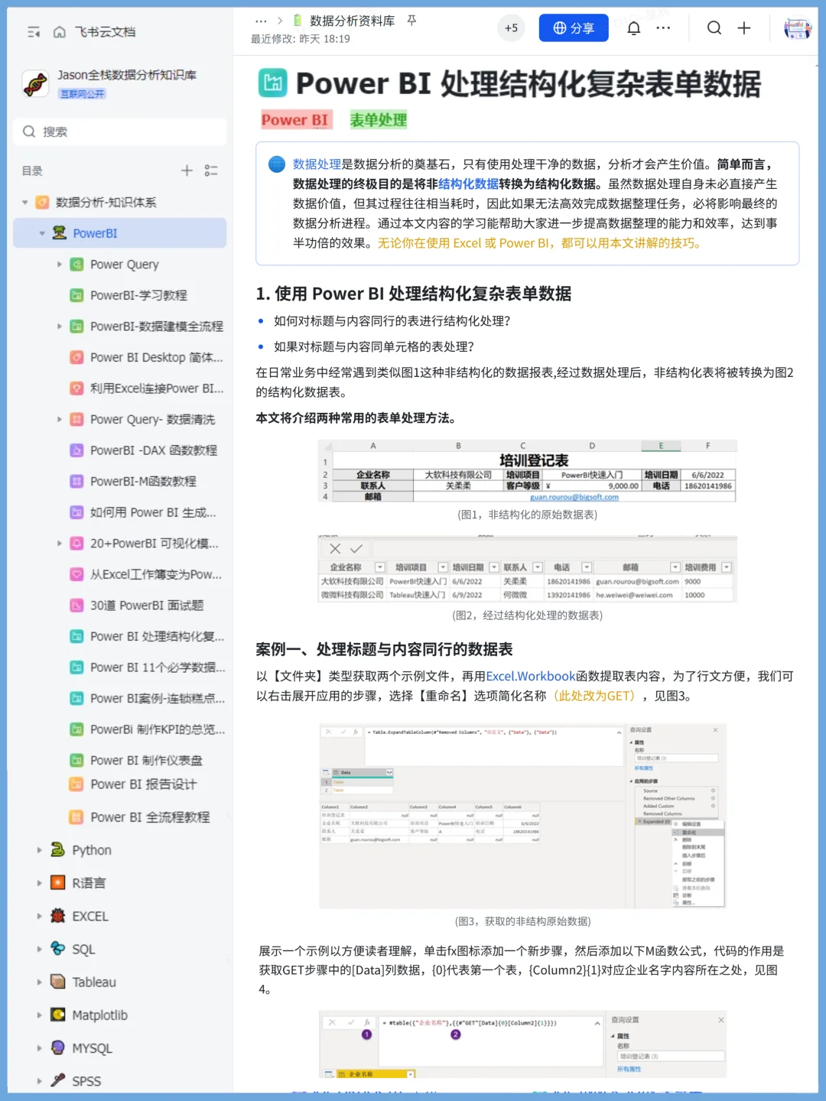Viewport: 826px width, 1101px height.
Task: Open the blue globe icon in the callout
Action: [277, 164]
